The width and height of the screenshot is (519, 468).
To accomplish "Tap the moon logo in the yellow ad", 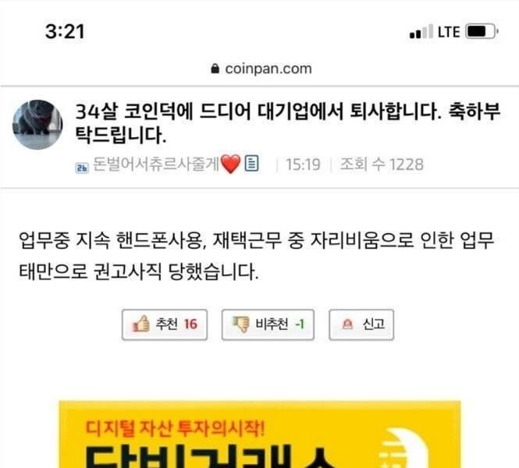I will coord(403,448).
